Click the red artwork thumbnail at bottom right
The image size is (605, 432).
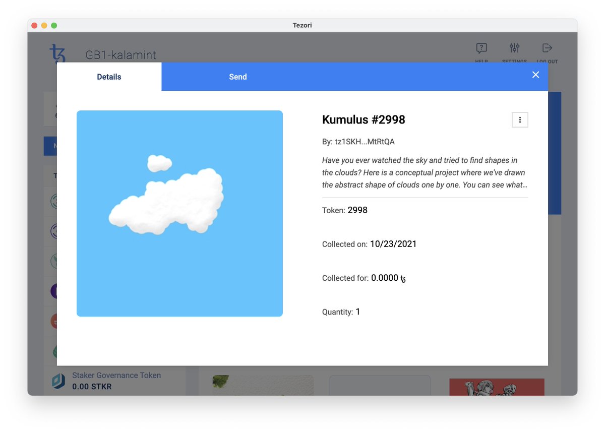pos(496,387)
